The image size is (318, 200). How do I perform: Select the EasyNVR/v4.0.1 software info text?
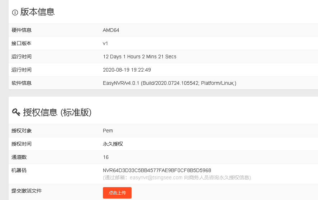[170, 83]
